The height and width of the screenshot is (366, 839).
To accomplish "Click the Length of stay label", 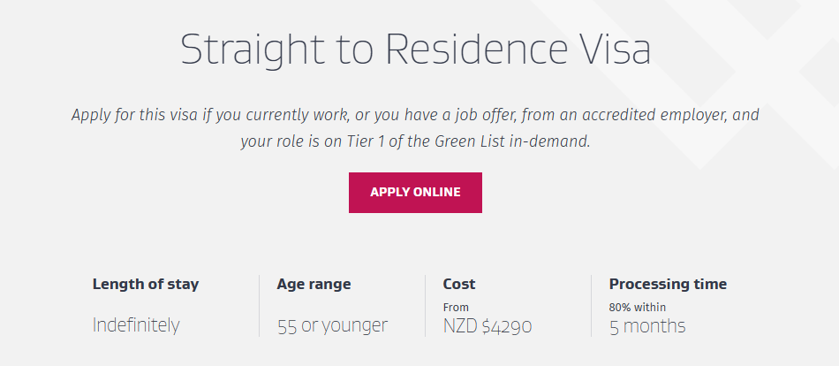I will [x=146, y=284].
